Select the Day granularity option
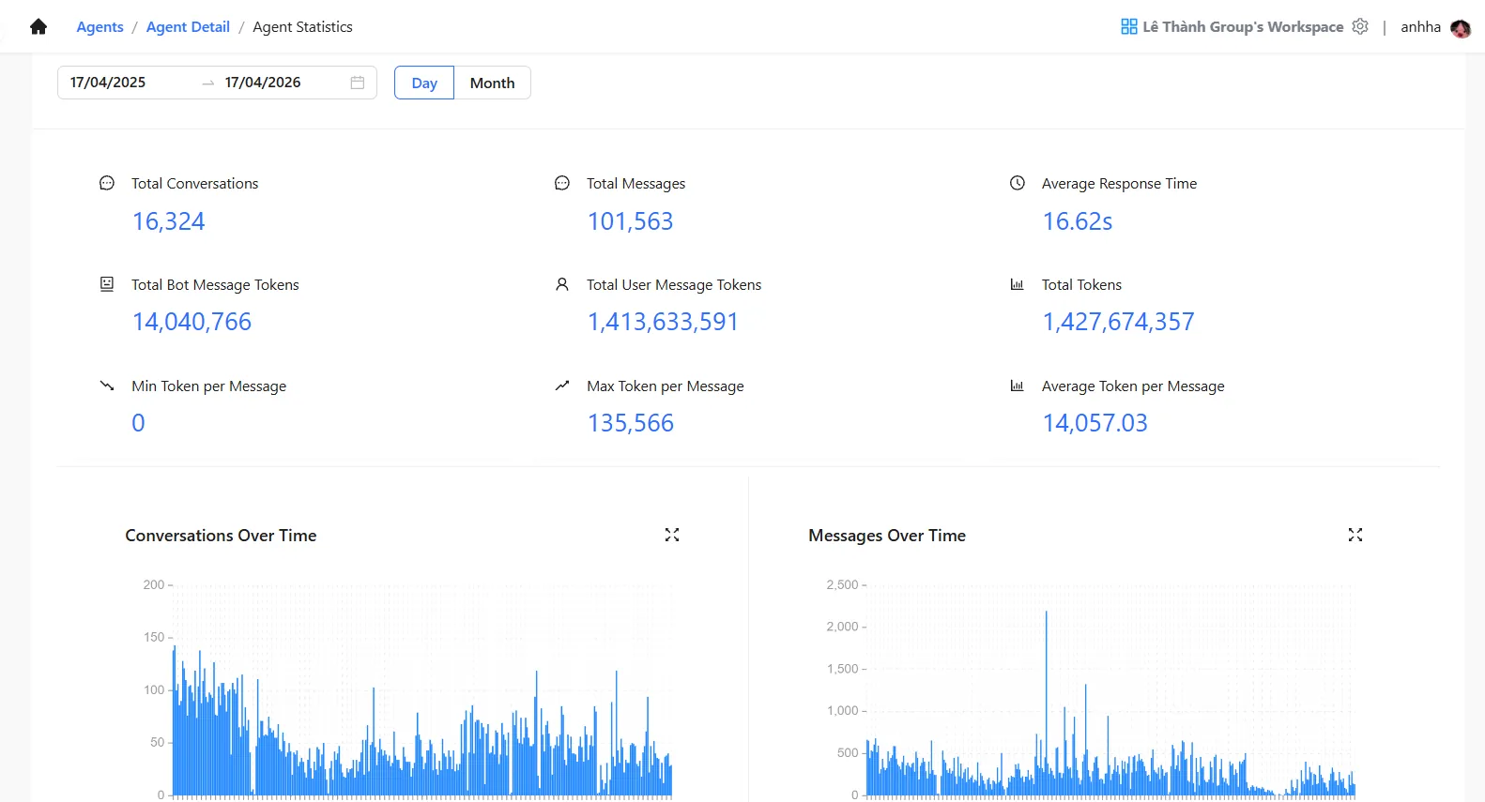 (x=424, y=83)
